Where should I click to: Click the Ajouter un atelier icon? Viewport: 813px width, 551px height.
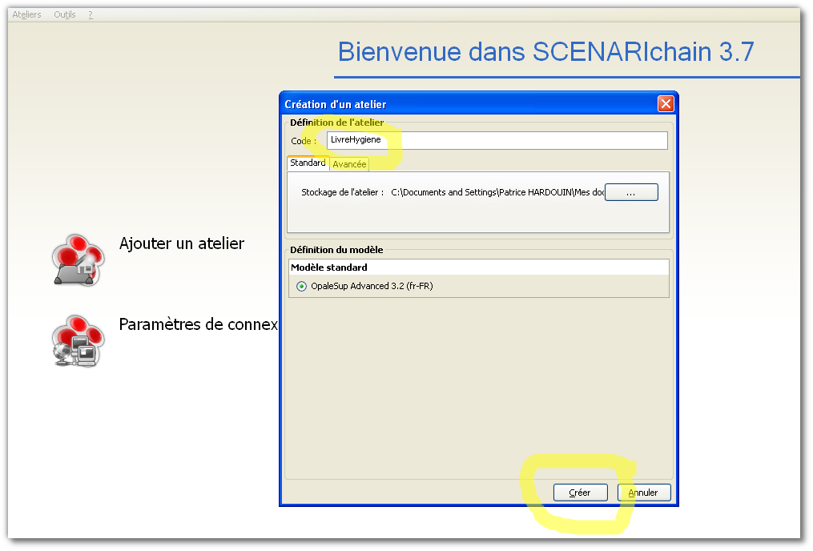78,259
